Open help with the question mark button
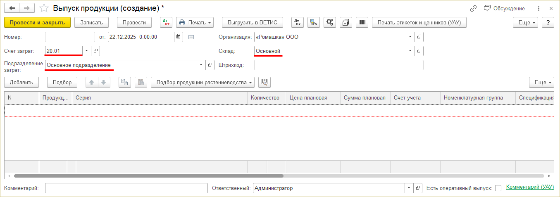560x197 pixels. [x=548, y=22]
